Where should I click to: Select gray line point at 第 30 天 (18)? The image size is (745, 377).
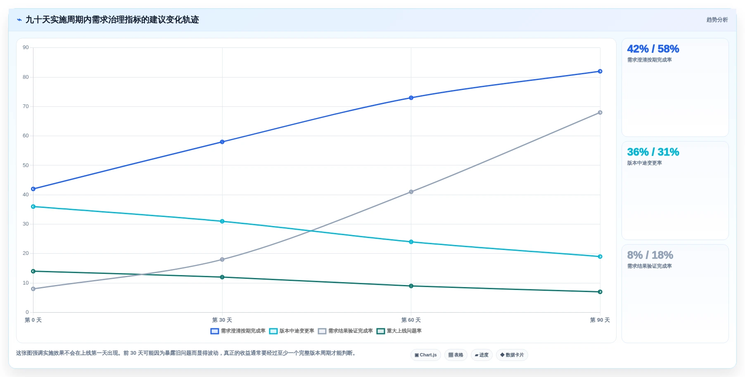[222, 259]
